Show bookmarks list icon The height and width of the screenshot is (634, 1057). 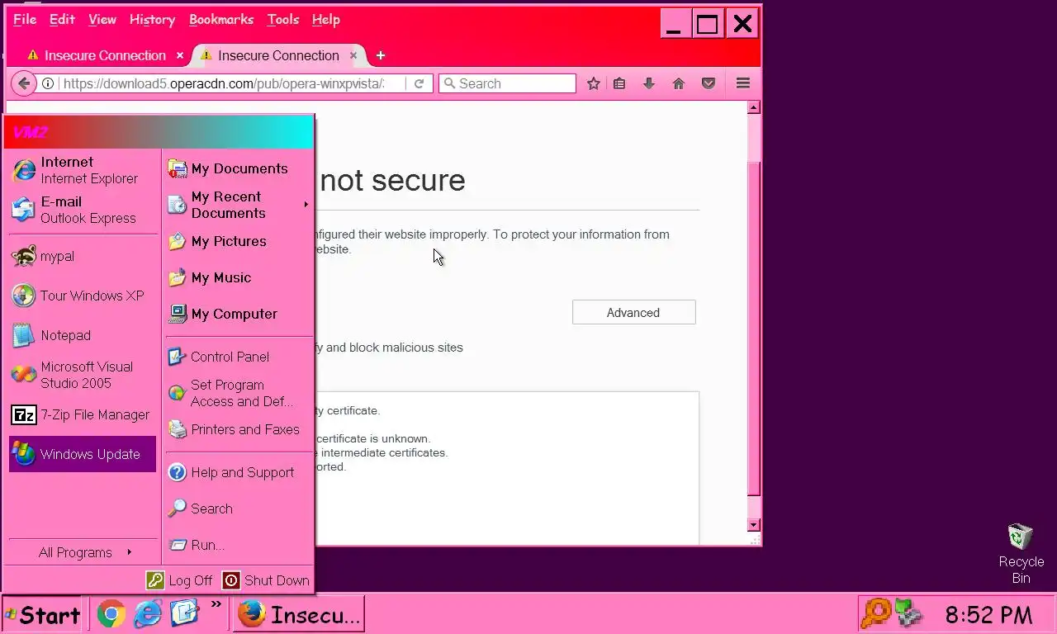(x=619, y=83)
